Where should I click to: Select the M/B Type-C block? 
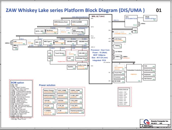coord(48,42)
